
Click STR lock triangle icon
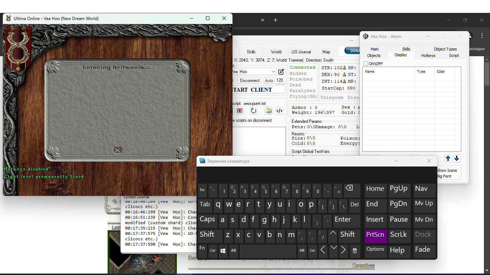tap(344, 68)
